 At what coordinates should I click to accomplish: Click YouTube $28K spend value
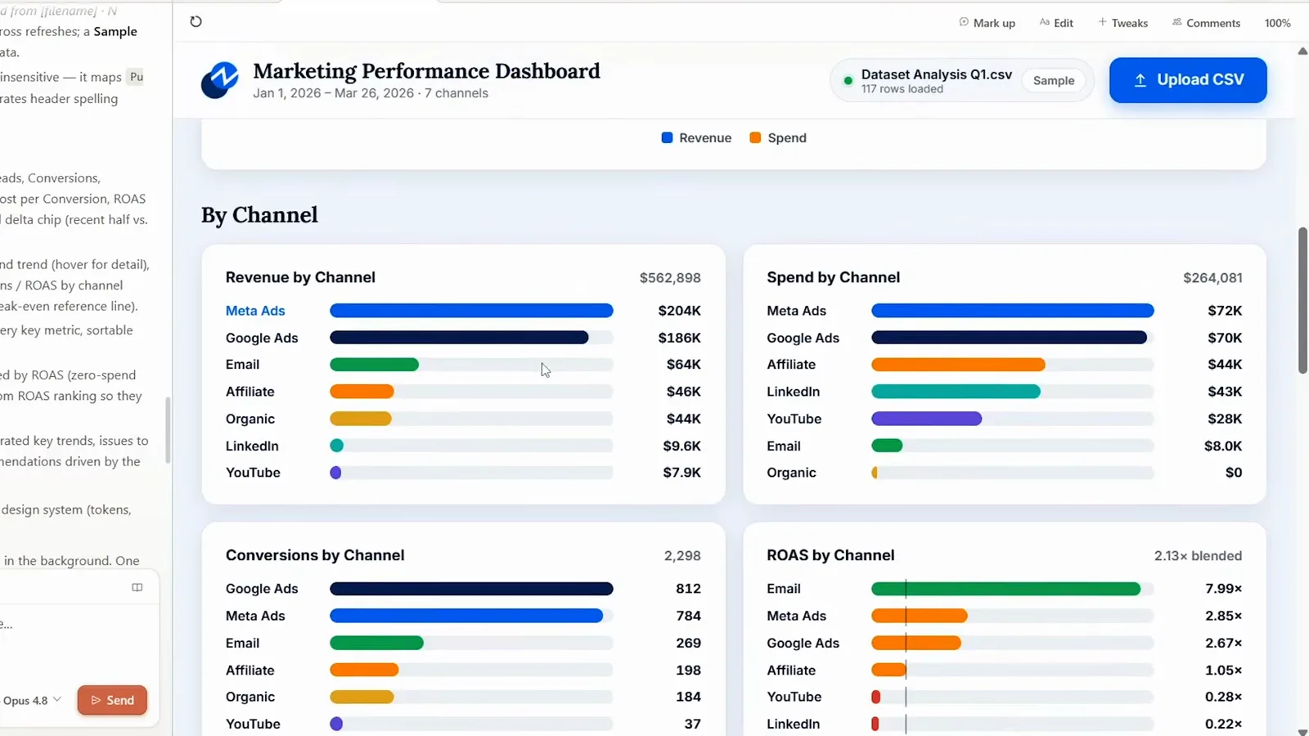1225,419
